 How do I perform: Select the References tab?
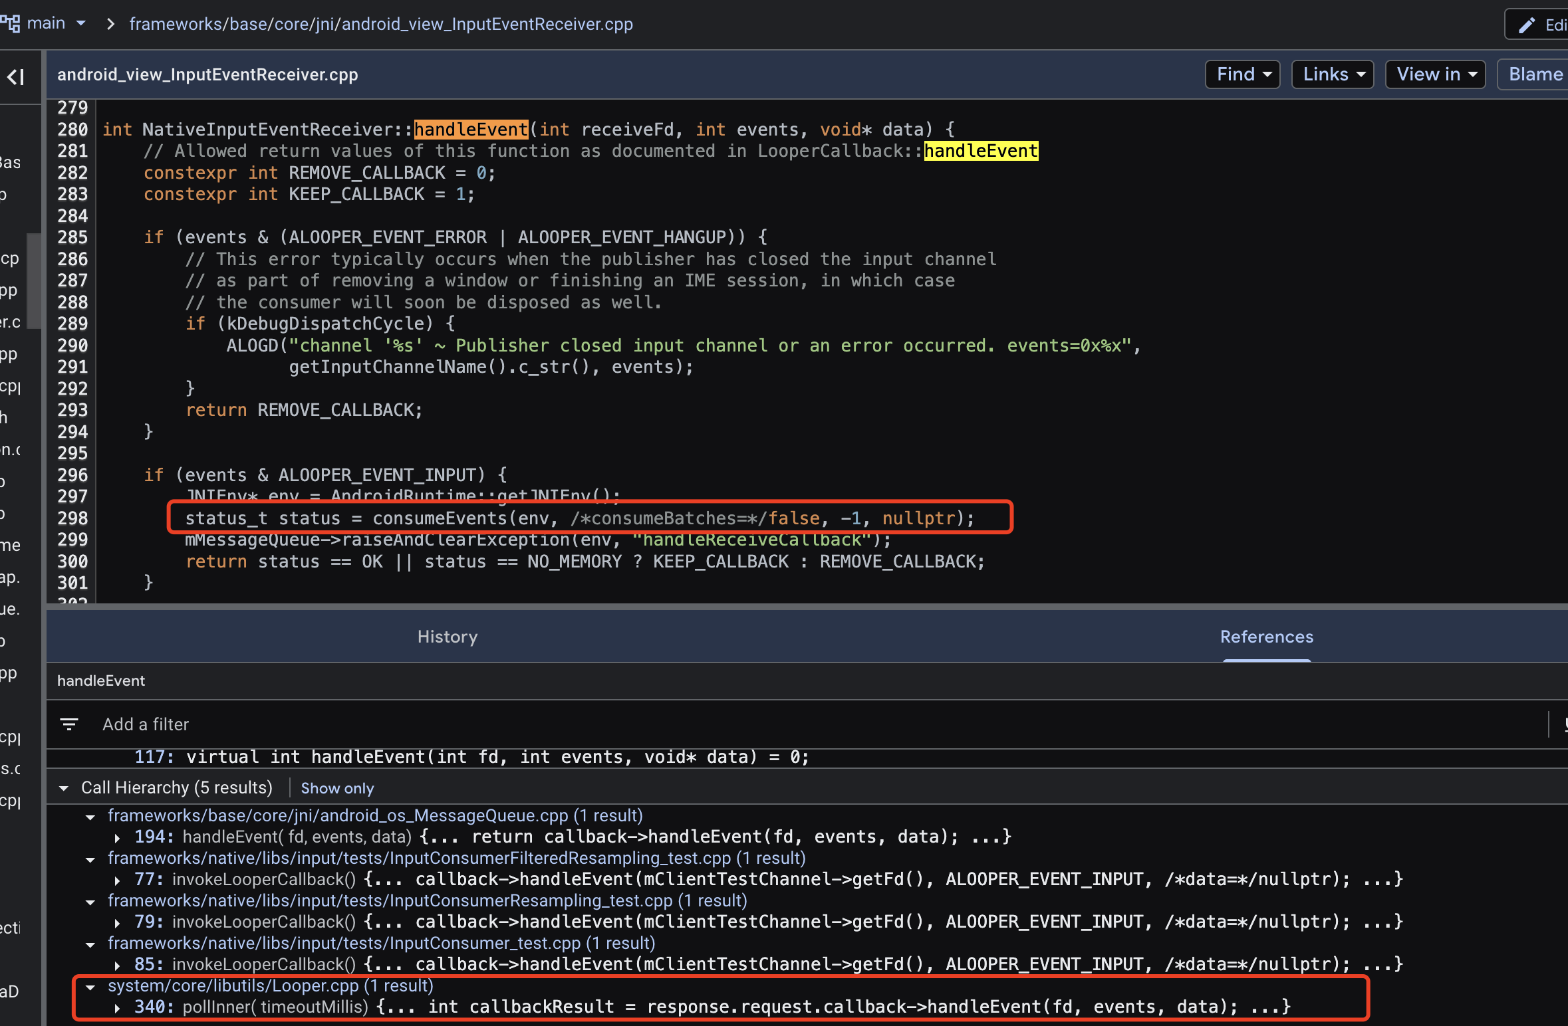point(1266,637)
